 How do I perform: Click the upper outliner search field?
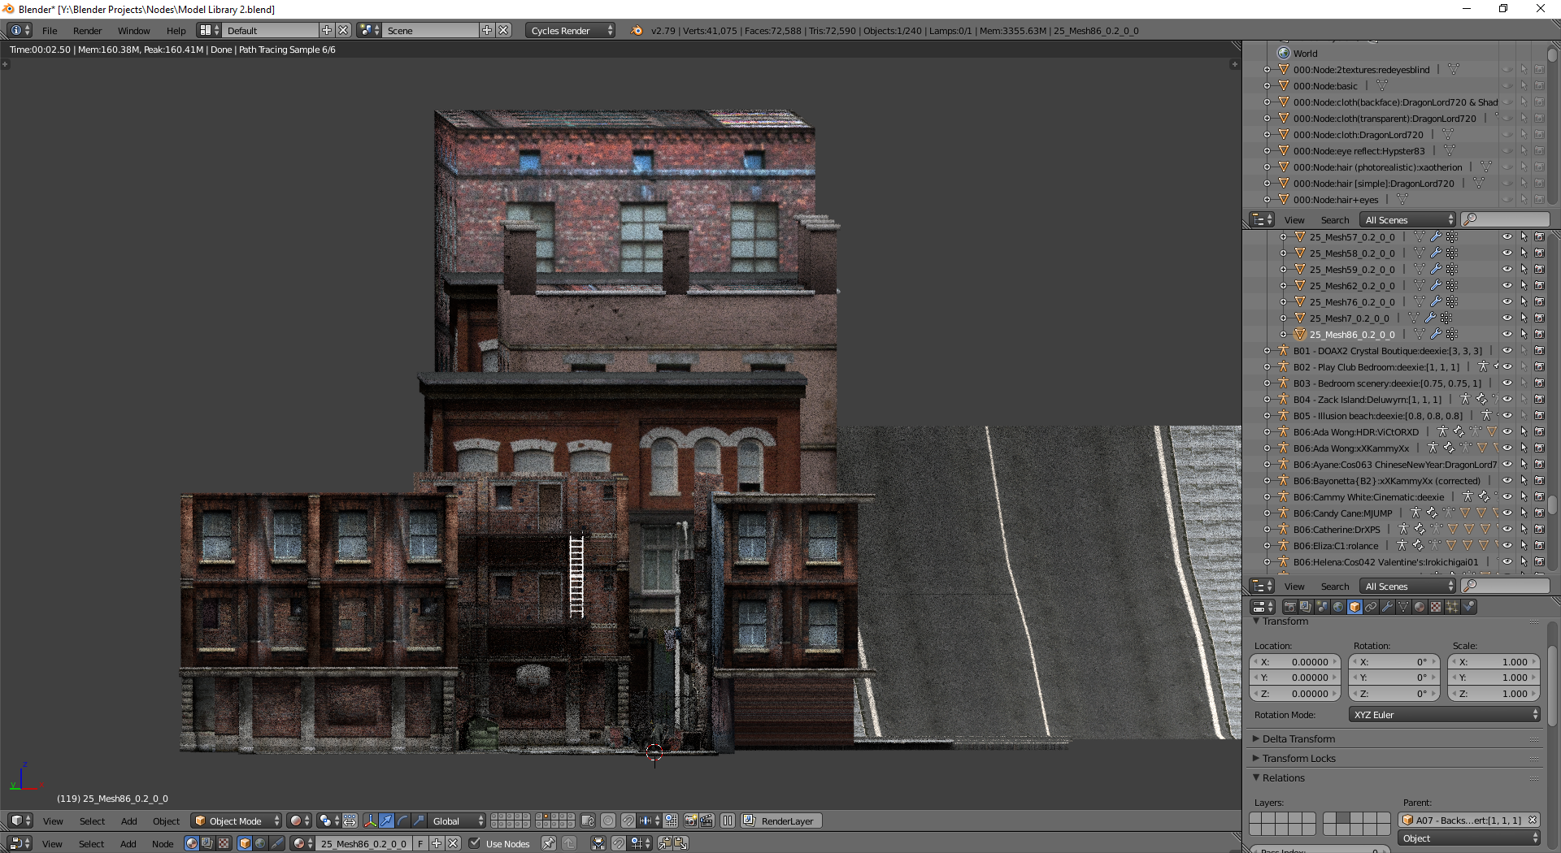[1506, 220]
